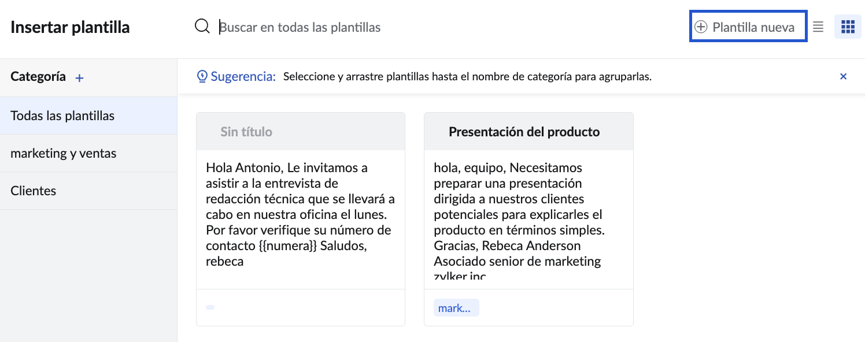Open the 'Hola Antonio' template body text
This screenshot has width=865, height=342.
coord(300,214)
